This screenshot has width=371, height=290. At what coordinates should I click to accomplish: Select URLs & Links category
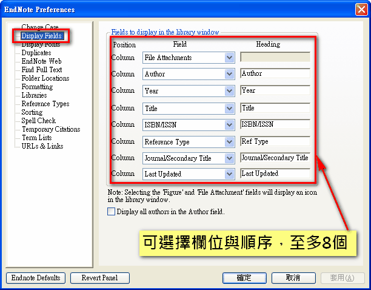[42, 146]
